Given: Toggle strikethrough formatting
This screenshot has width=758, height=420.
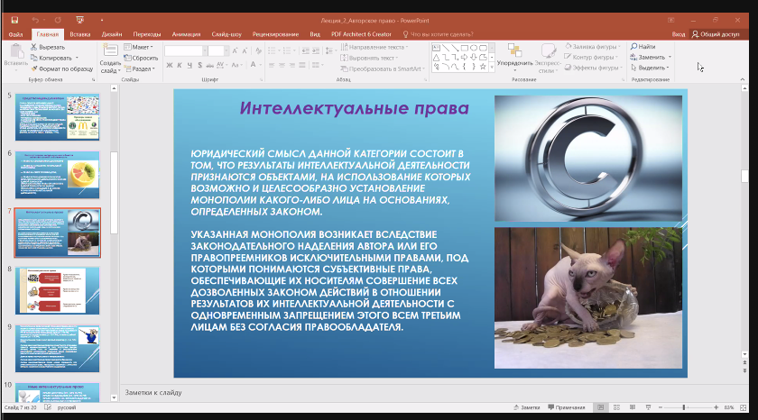Looking at the screenshot, I should pos(209,65).
